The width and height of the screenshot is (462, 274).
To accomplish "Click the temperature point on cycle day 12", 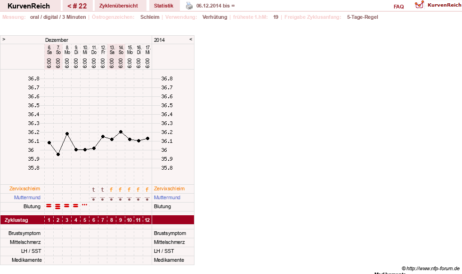I will (x=147, y=139).
